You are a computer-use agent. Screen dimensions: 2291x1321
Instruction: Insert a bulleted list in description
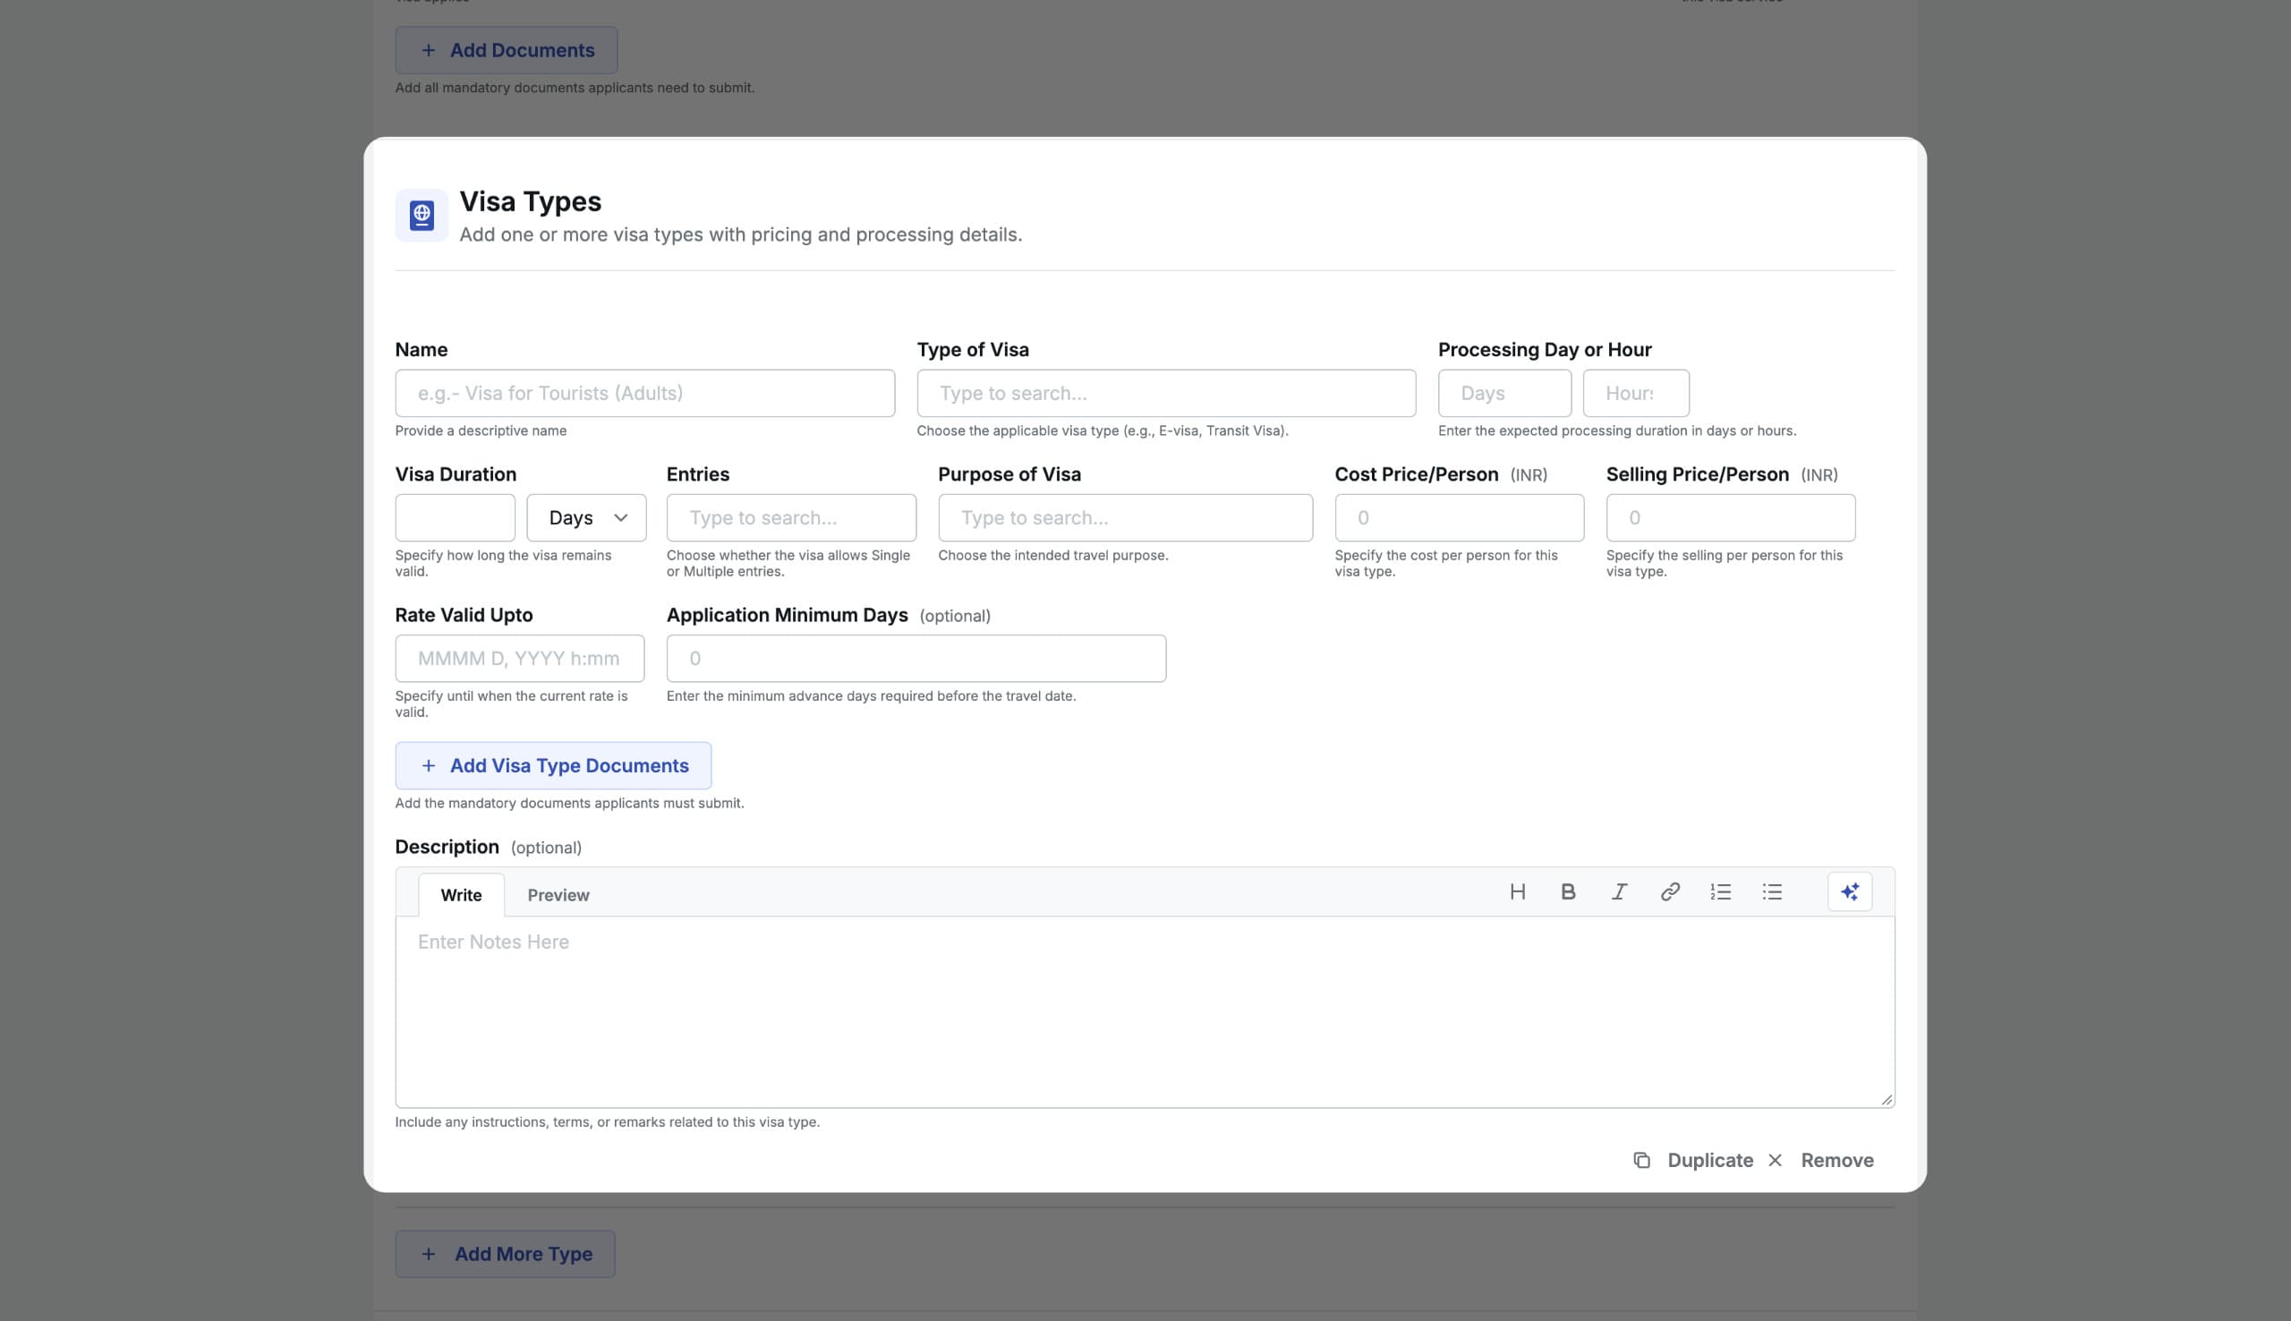(1772, 892)
